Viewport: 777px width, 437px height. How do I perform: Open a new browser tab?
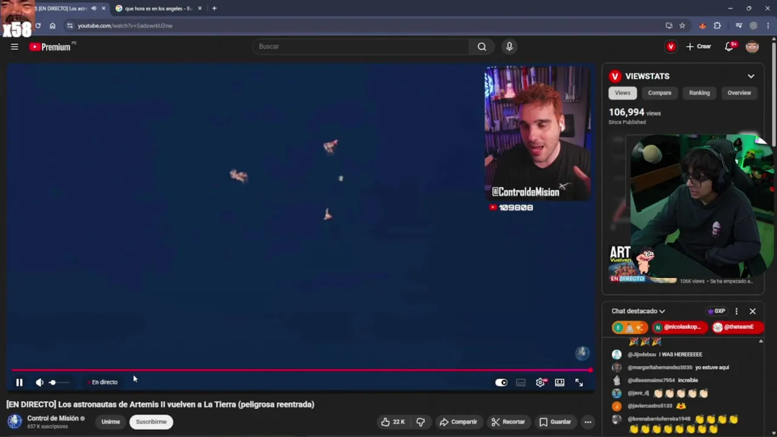click(x=214, y=8)
